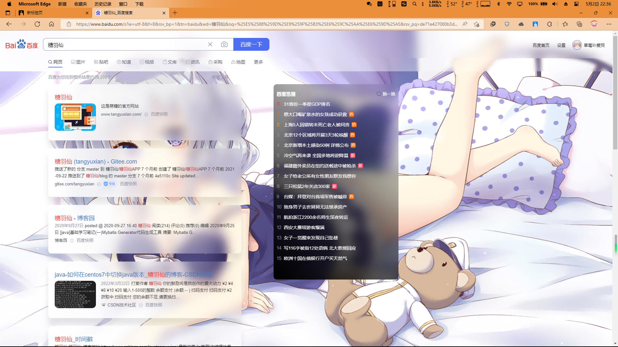
Task: Select the 图片 search category
Action: pos(78,62)
